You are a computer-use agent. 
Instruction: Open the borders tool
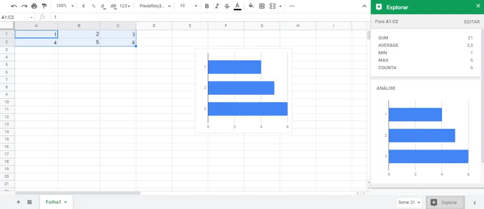262,6
